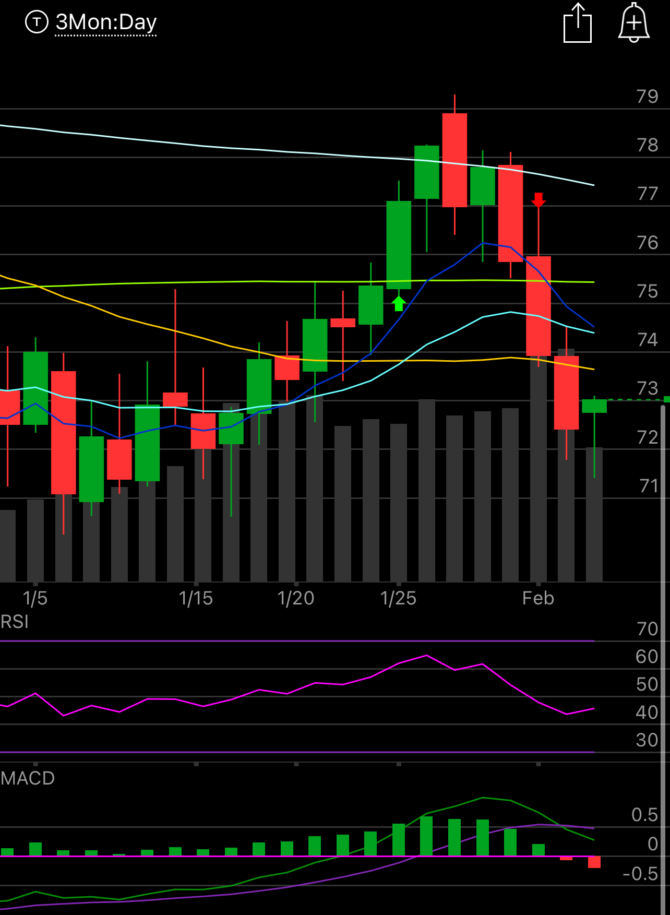Tap the red sell signal arrow
This screenshot has height=915, width=670.
click(539, 200)
